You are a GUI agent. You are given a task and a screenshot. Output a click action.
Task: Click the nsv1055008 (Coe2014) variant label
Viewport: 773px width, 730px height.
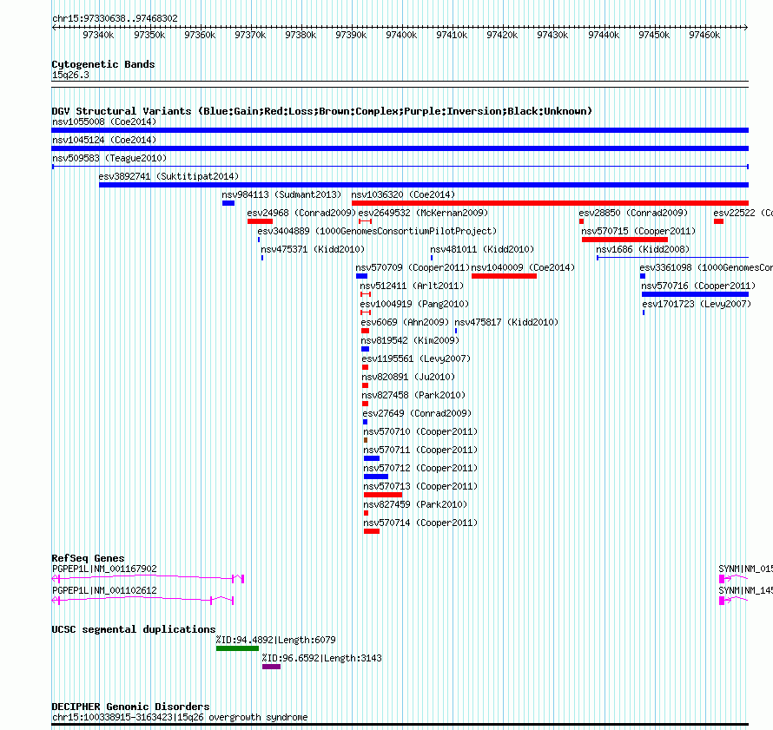pyautogui.click(x=104, y=122)
